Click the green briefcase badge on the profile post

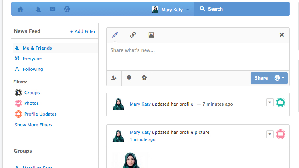coord(281,102)
